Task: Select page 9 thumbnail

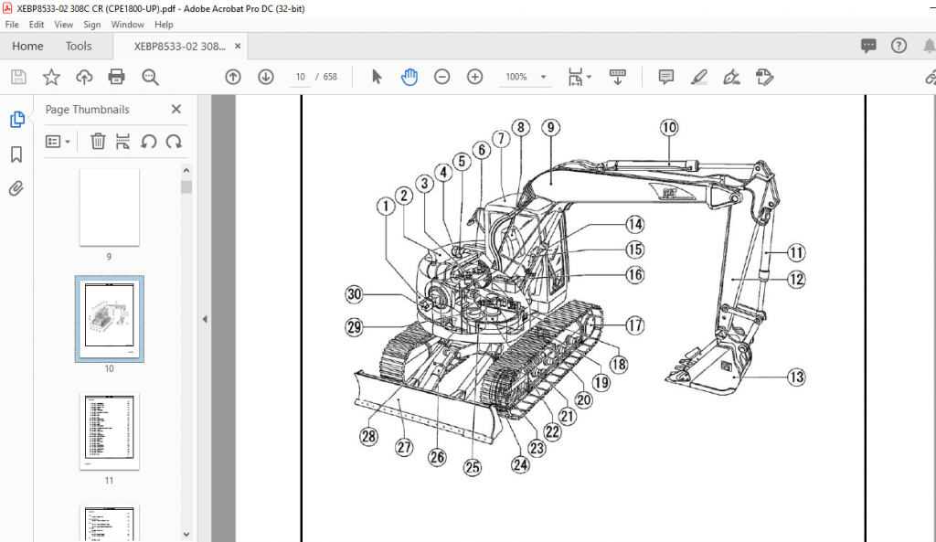Action: coord(110,207)
